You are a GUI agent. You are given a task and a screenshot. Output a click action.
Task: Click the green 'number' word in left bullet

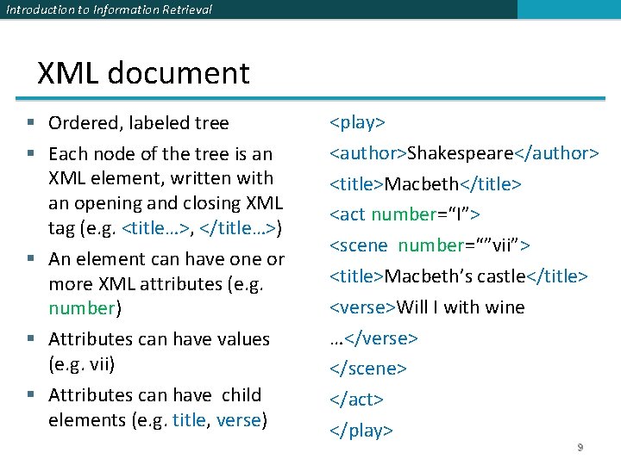pyautogui.click(x=83, y=308)
